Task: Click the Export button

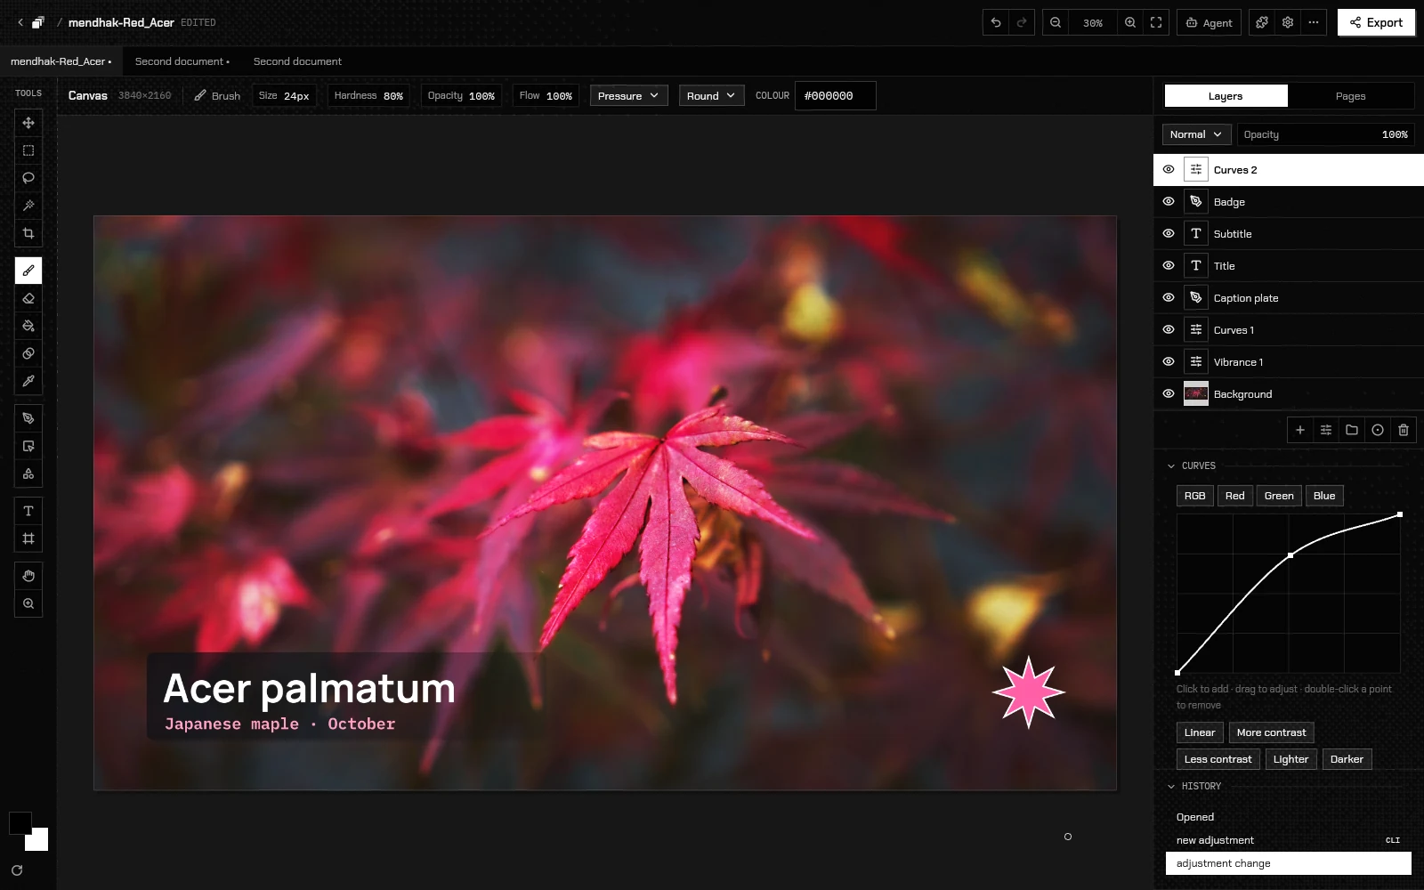Action: [1376, 22]
